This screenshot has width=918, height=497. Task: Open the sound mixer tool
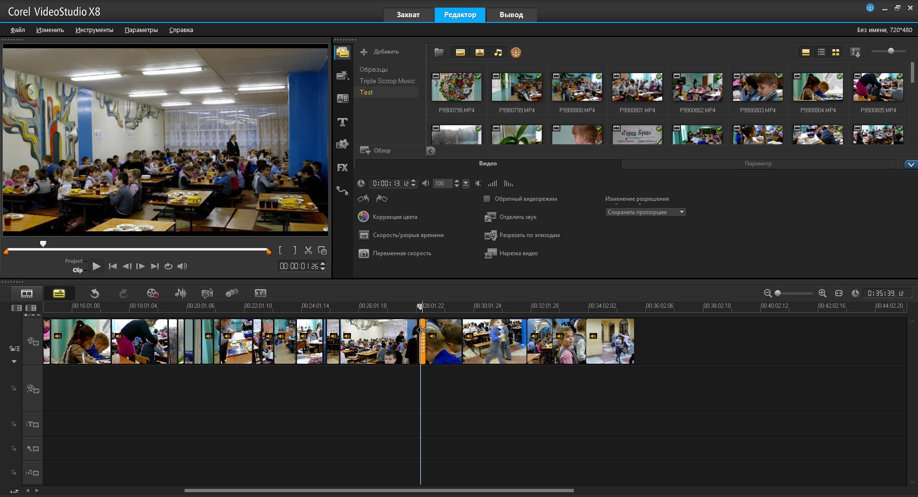tap(181, 293)
